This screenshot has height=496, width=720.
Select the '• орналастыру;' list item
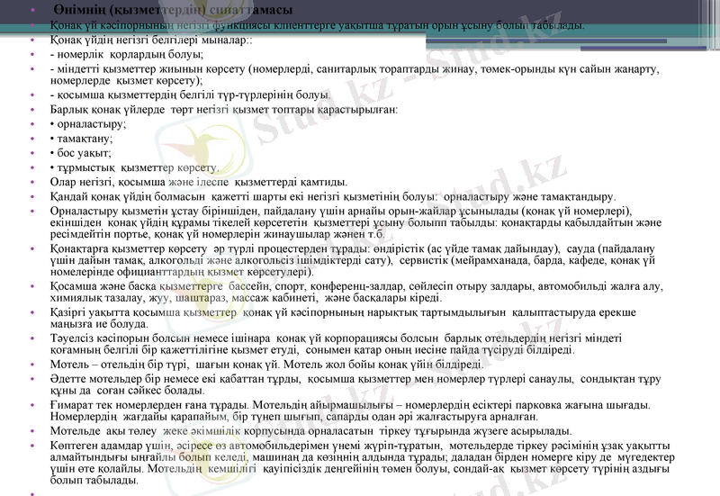click(88, 124)
